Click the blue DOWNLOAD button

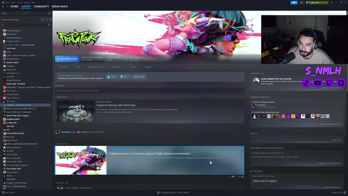click(67, 59)
